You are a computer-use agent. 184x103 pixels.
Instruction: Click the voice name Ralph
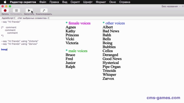[70, 67]
